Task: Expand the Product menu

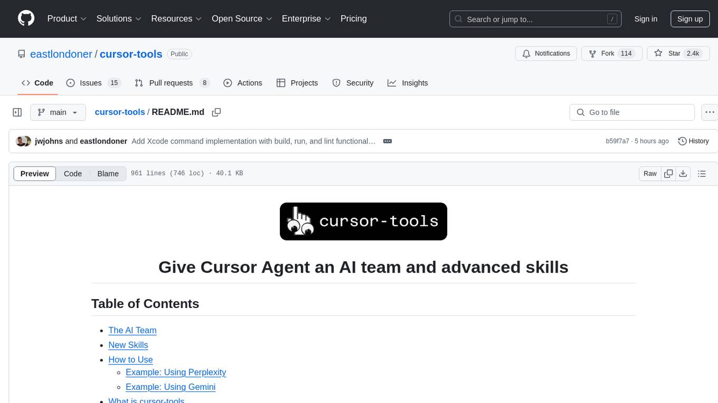Action: coord(67,18)
